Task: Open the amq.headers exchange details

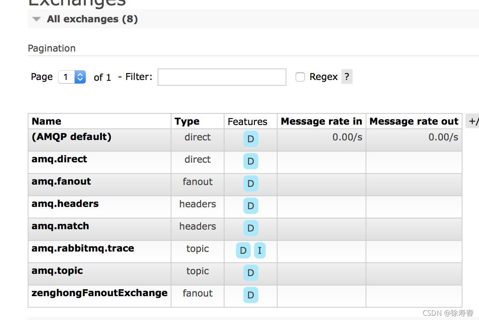Action: [65, 204]
